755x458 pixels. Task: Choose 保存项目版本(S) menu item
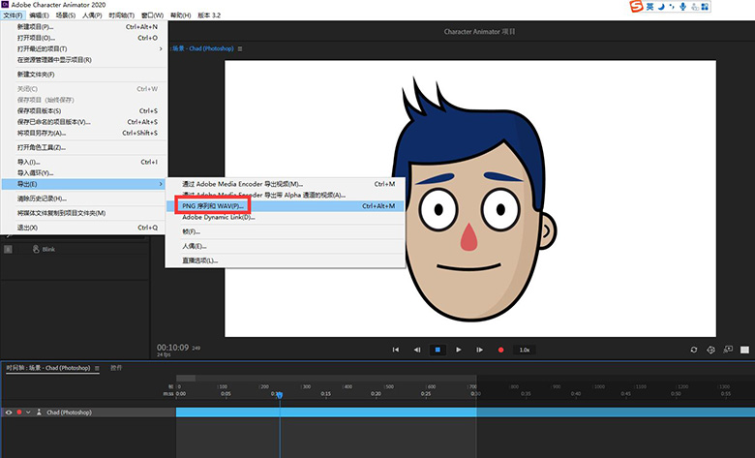point(84,110)
